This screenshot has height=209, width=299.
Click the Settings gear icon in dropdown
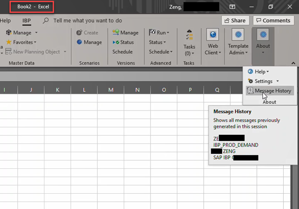[x=251, y=81]
